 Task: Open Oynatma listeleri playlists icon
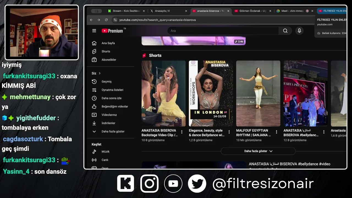(94, 90)
